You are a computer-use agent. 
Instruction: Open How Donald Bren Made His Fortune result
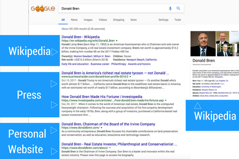click(x=102, y=97)
